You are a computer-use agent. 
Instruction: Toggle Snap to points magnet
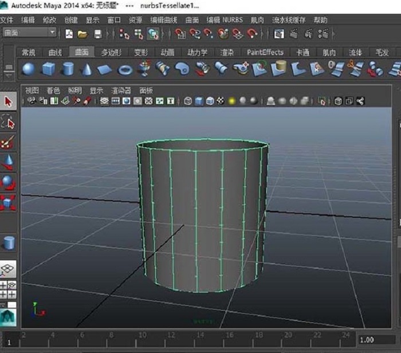[209, 34]
